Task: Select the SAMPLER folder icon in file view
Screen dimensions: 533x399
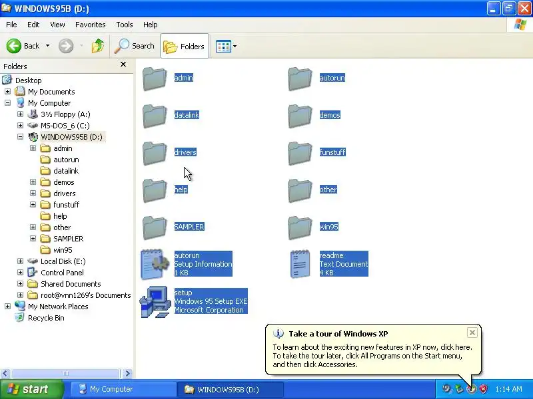Action: click(155, 228)
